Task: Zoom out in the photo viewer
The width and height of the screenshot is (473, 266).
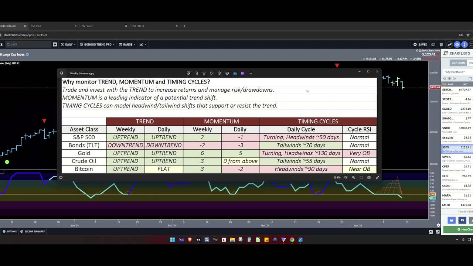Action: [346, 178]
